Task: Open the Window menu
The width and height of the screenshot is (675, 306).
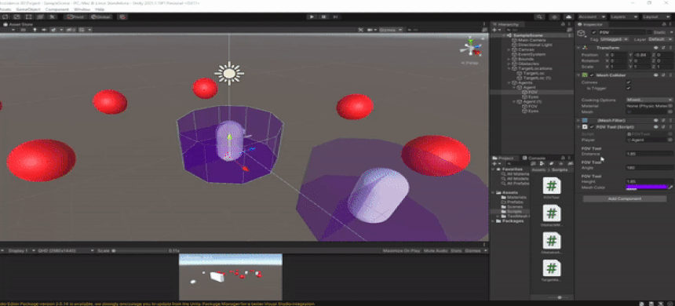Action: click(x=82, y=9)
